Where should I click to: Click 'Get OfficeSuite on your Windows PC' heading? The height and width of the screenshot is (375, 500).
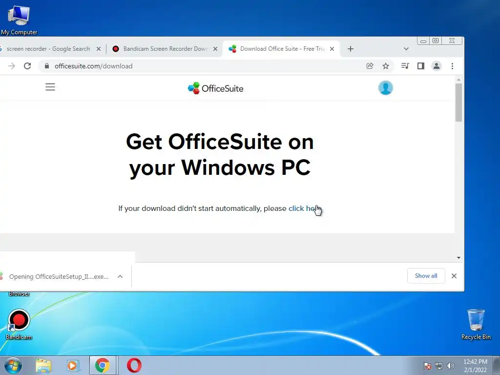220,155
